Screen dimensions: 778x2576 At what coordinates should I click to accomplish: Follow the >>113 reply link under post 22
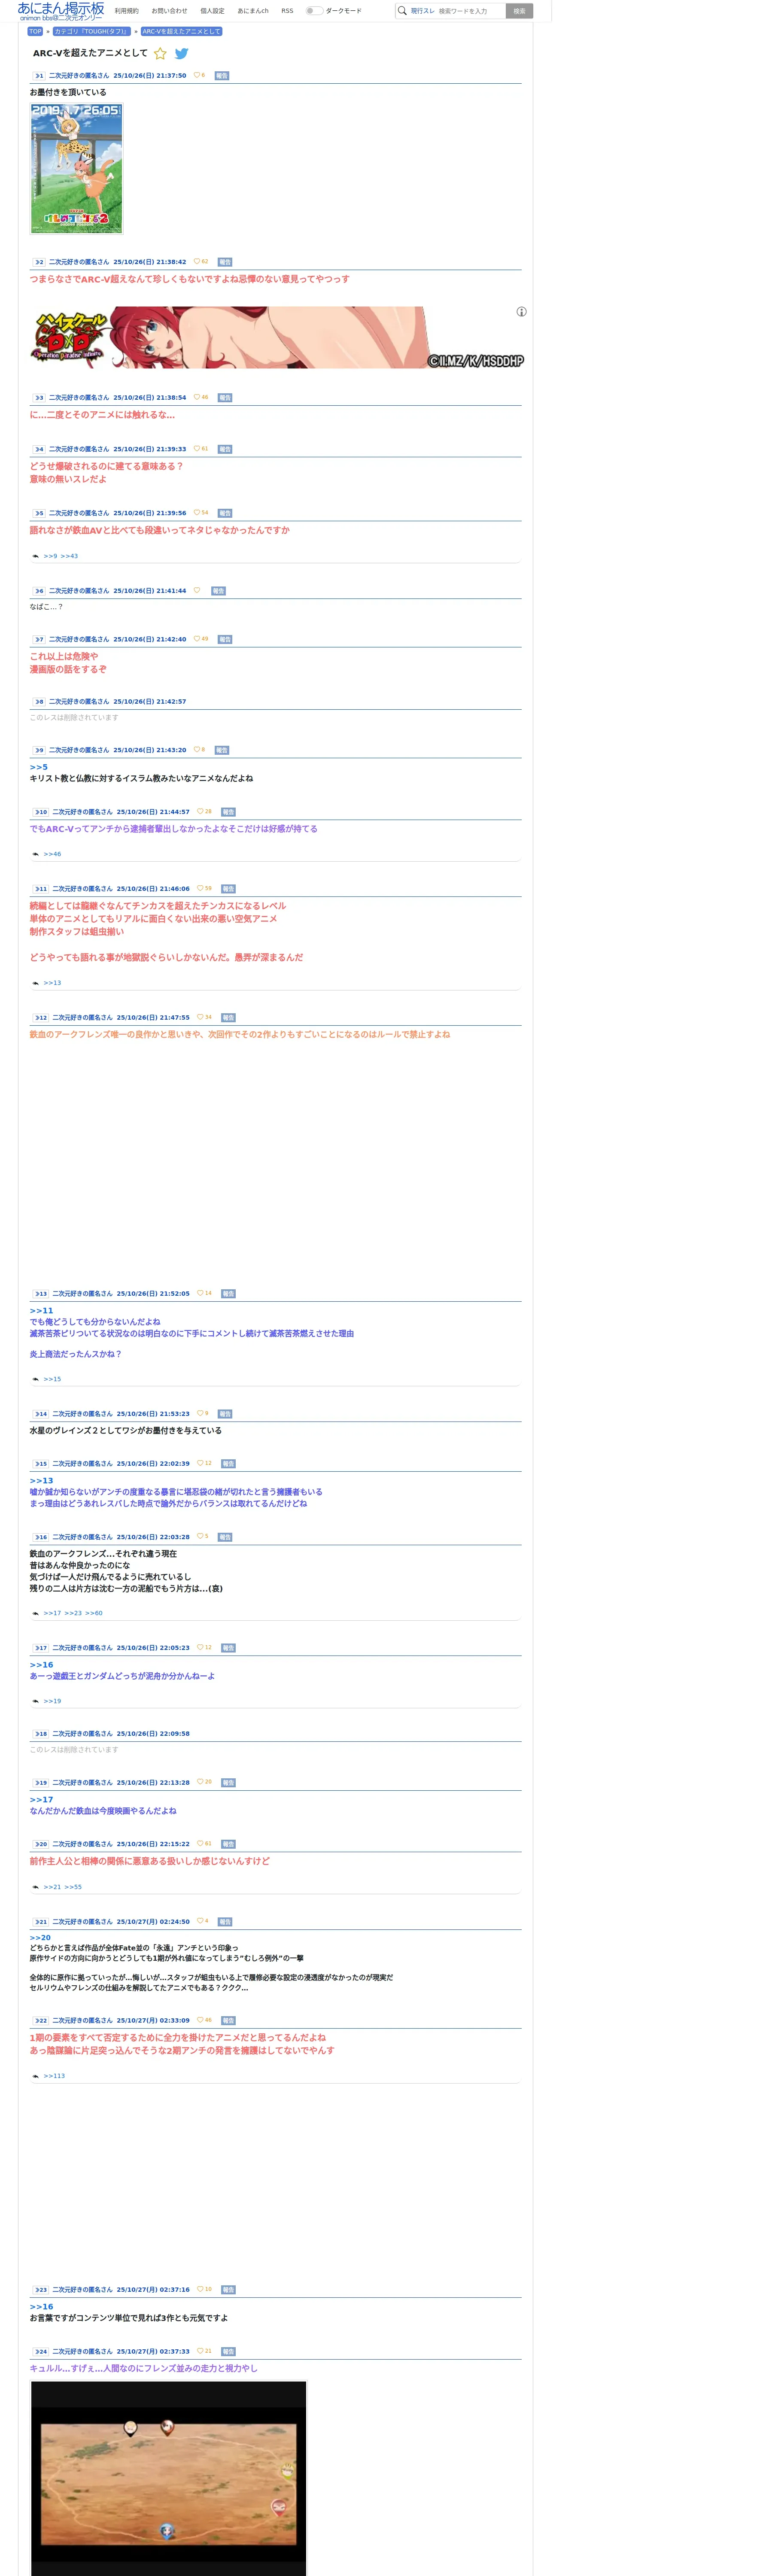(x=54, y=2076)
